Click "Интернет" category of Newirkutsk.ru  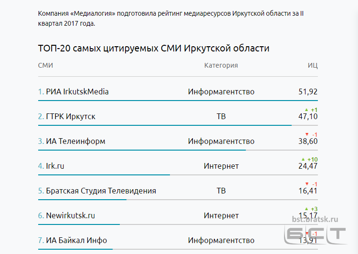pos(221,215)
